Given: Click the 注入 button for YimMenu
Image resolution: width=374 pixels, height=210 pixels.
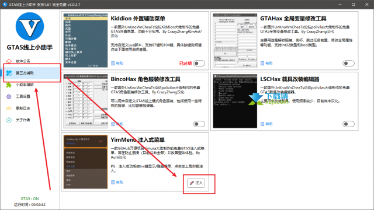Looking at the screenshot, I should (196, 183).
